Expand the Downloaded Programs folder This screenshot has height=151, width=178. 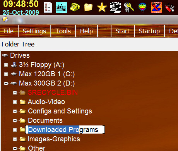tap(15, 130)
